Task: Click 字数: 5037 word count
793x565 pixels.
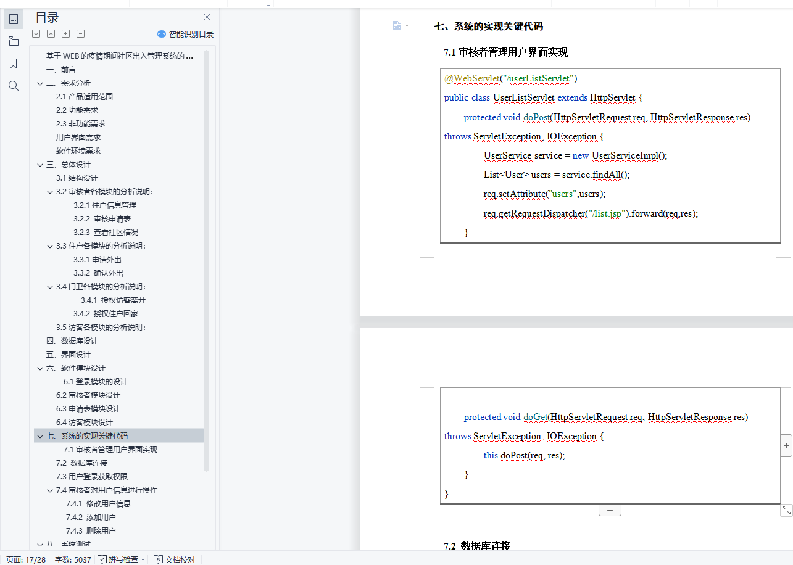Action: point(73,559)
